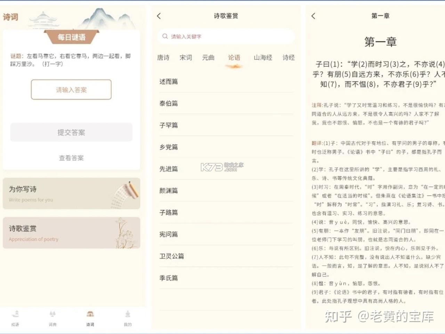Screen dimensions: 445x334
Task: Click the search magnifier icon in 诗歌鉴赏
Action: click(x=165, y=36)
